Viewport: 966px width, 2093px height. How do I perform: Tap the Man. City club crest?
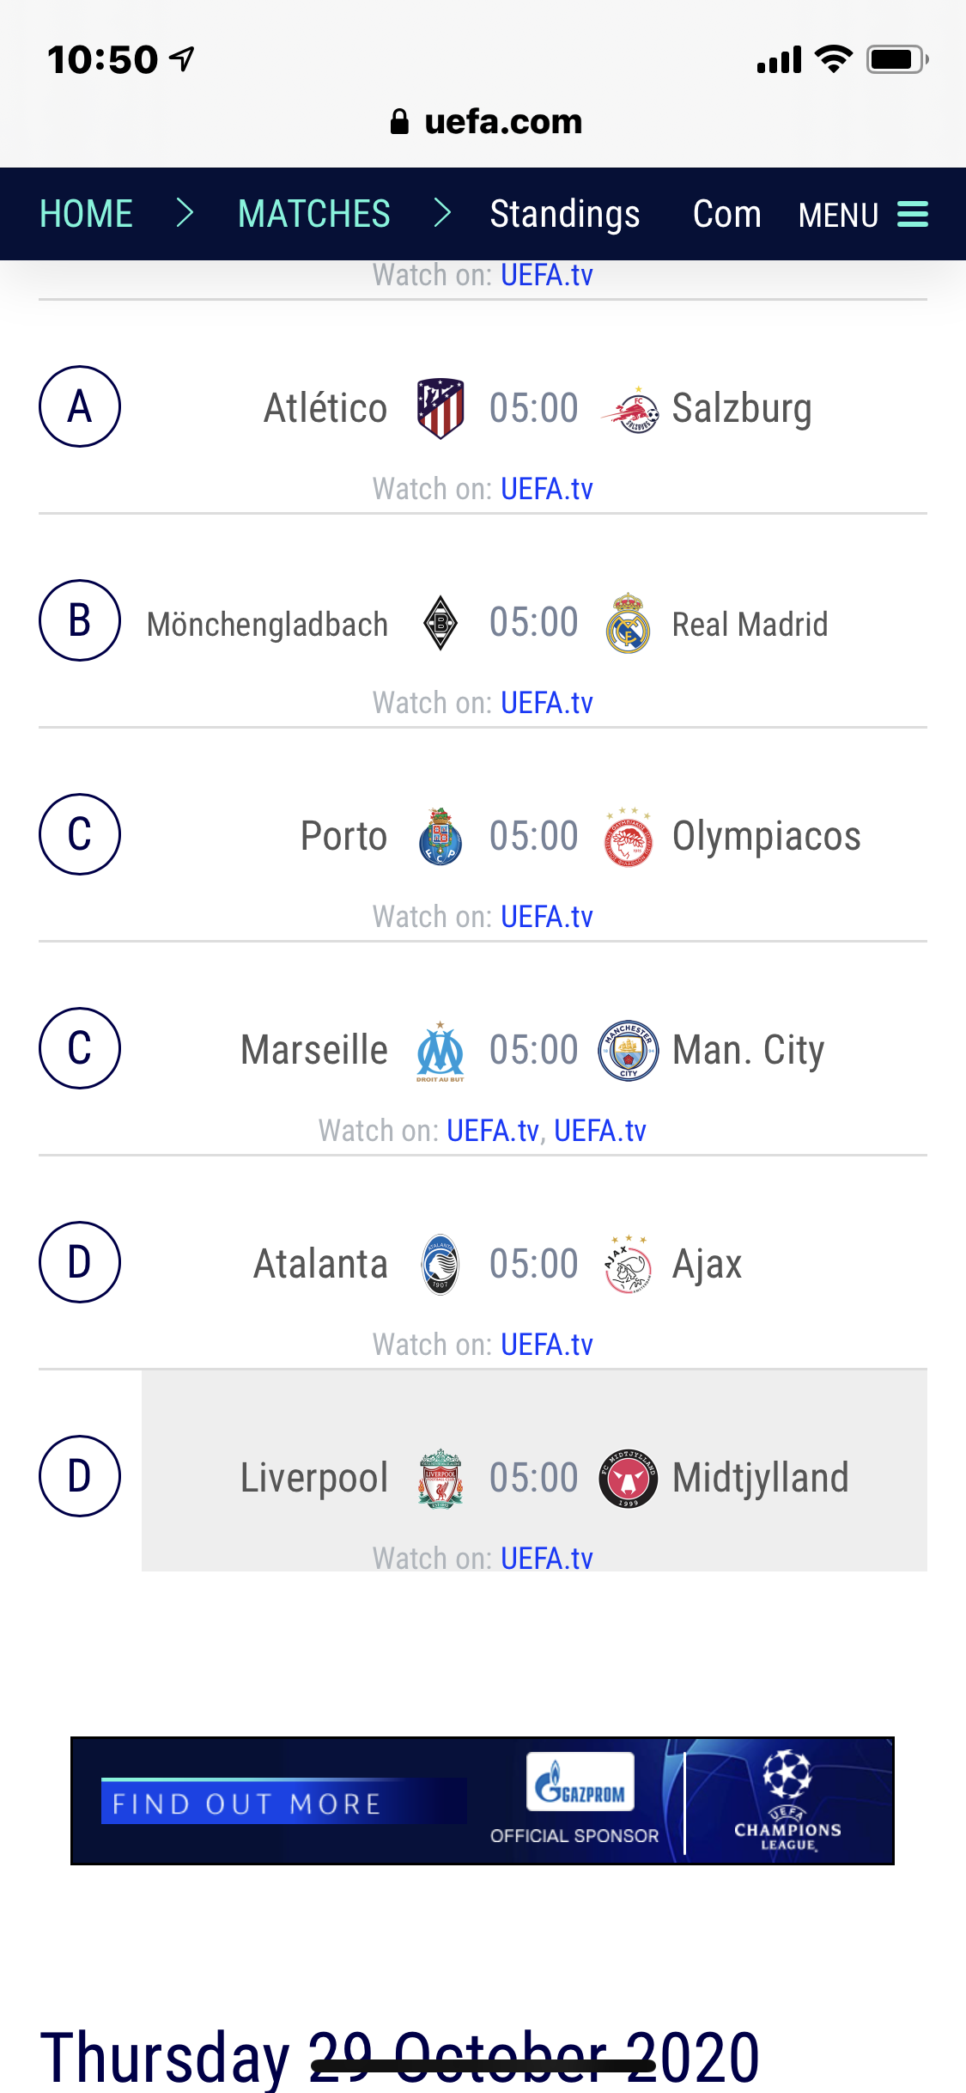point(629,1050)
